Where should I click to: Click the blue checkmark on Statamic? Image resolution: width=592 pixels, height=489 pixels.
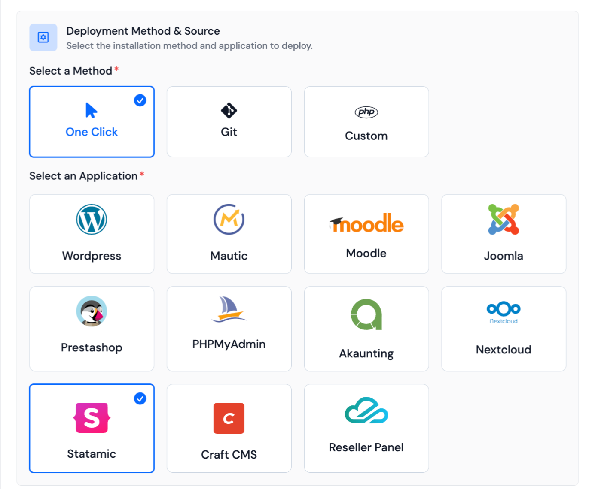pyautogui.click(x=140, y=398)
